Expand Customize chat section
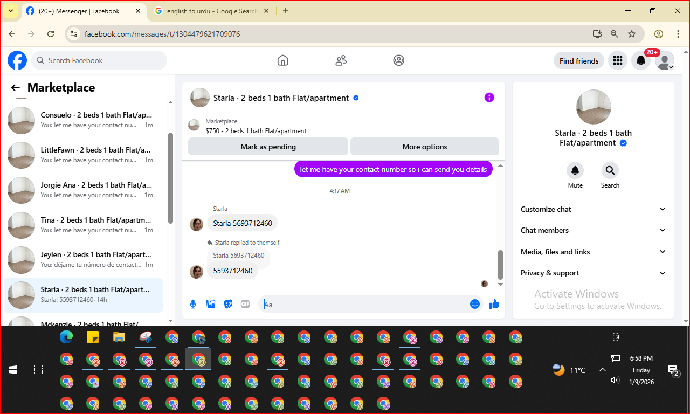 tap(593, 209)
